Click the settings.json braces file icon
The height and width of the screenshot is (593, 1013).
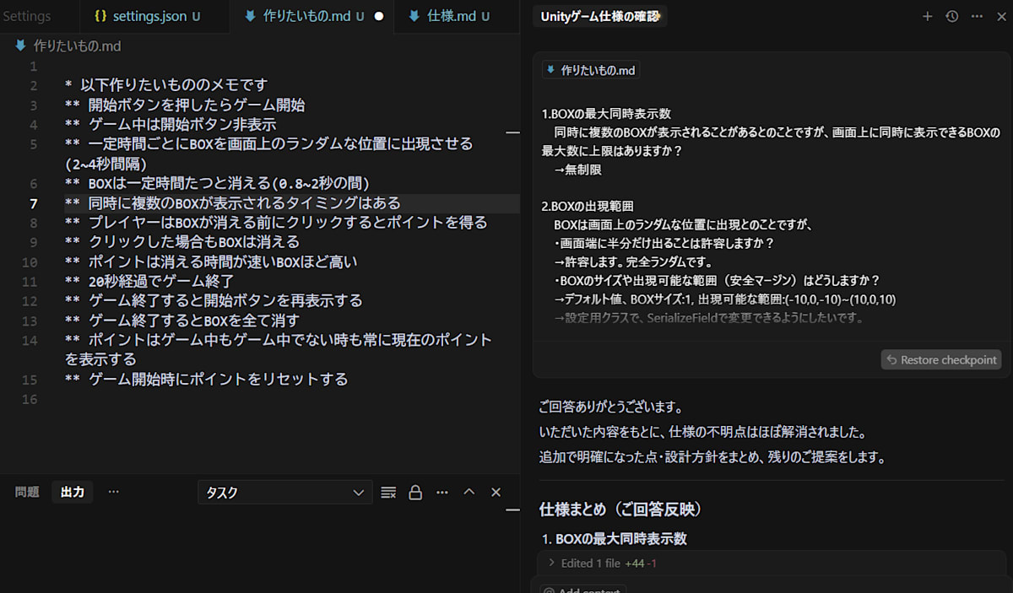[x=100, y=16]
